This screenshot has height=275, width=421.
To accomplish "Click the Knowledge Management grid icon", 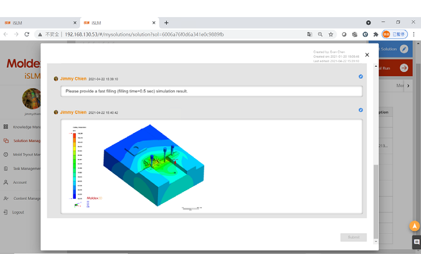I will click(6, 127).
